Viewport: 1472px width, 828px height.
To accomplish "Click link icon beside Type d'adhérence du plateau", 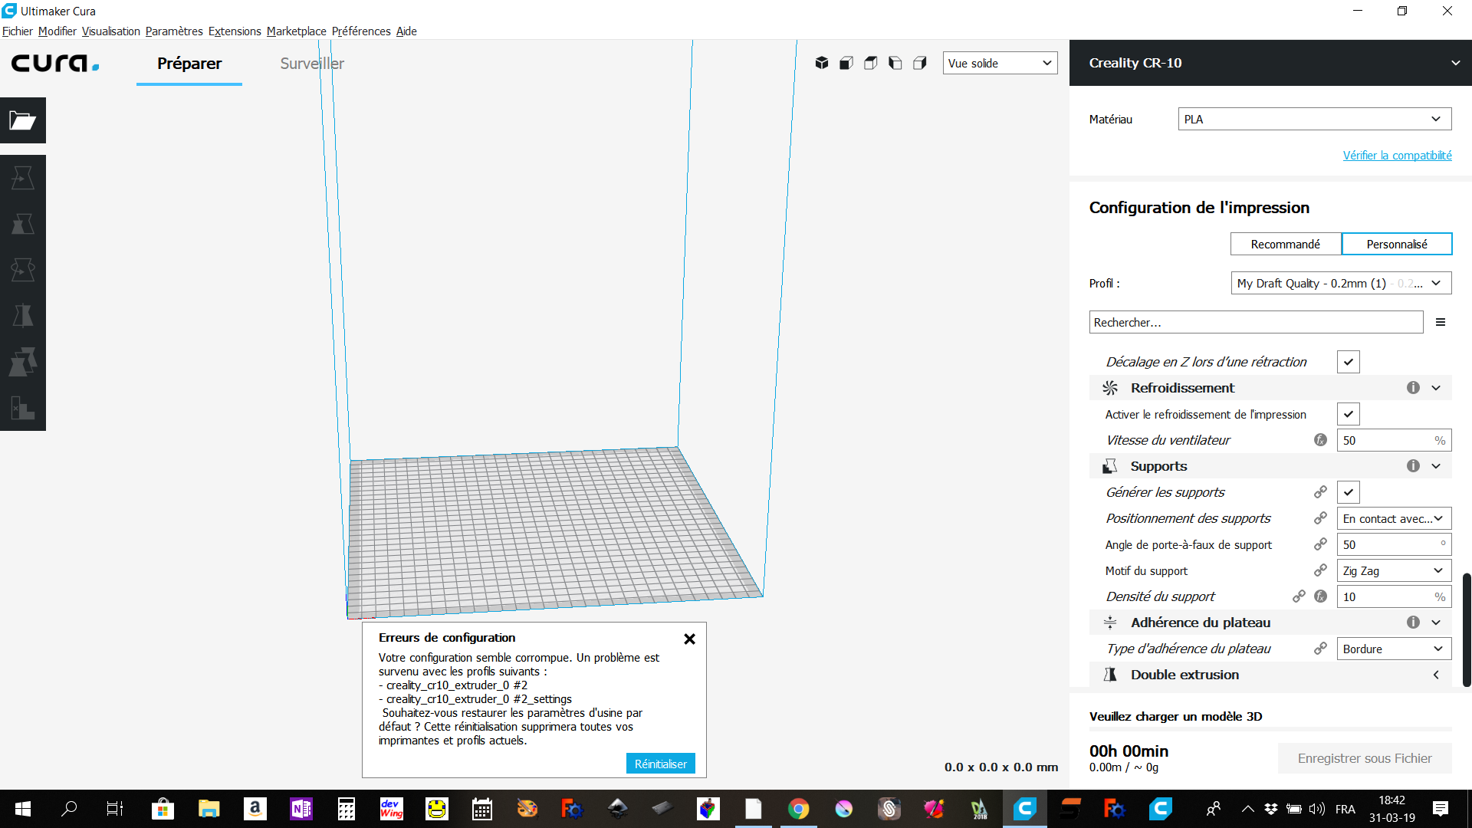I will pos(1320,649).
